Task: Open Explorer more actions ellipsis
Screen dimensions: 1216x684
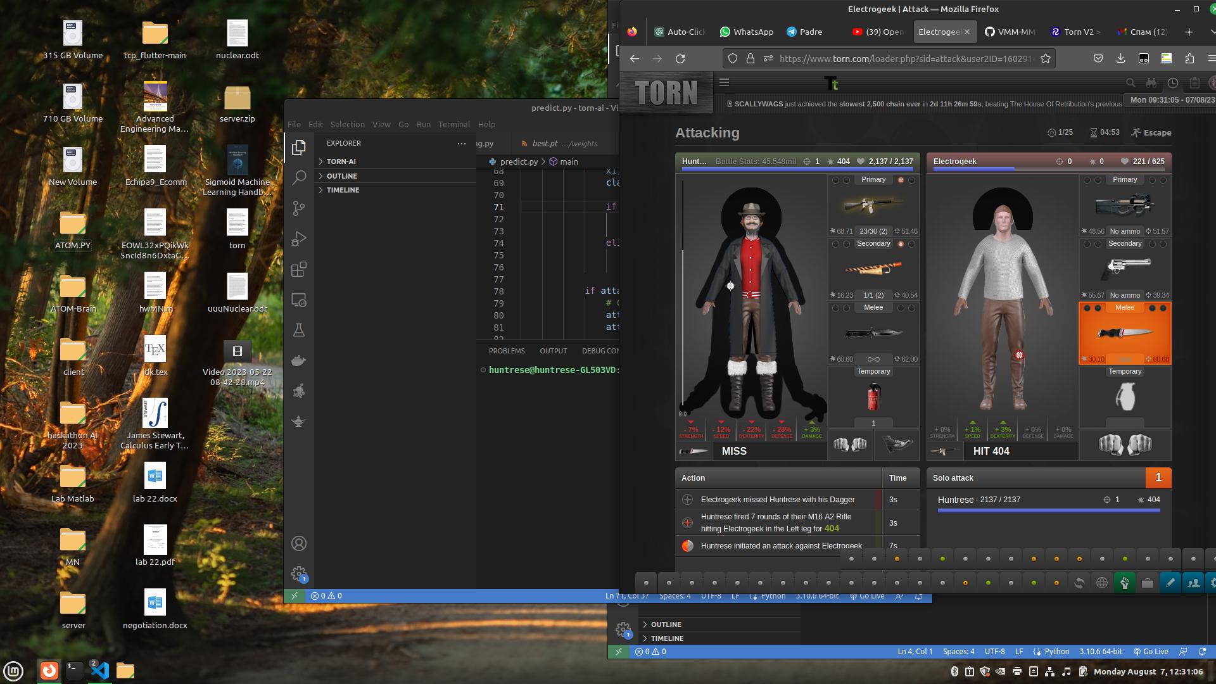Action: click(x=462, y=144)
